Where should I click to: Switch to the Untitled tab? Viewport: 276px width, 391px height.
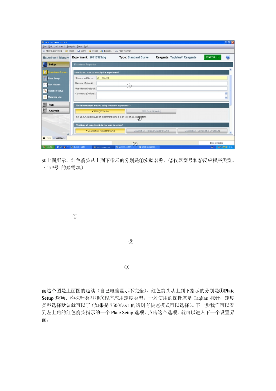[59, 138]
